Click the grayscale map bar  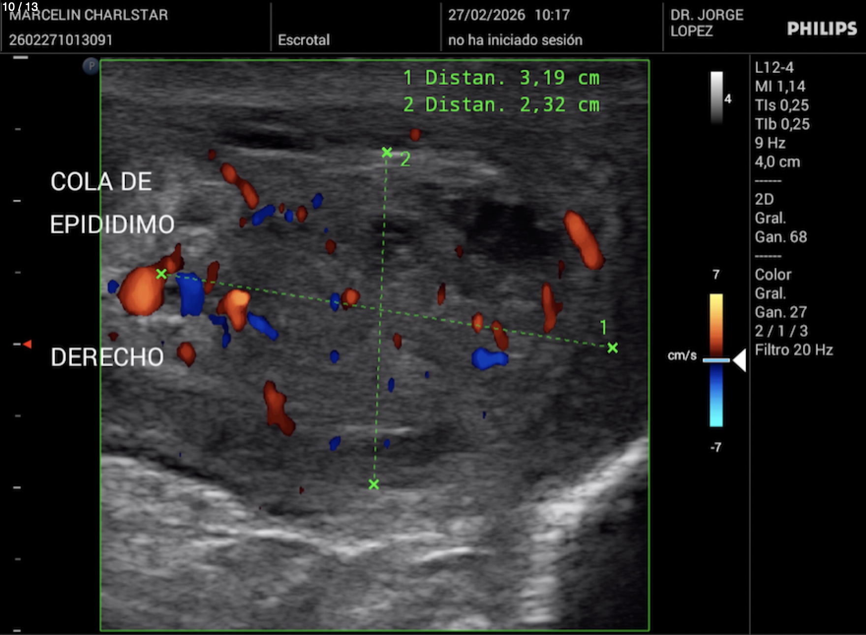716,97
